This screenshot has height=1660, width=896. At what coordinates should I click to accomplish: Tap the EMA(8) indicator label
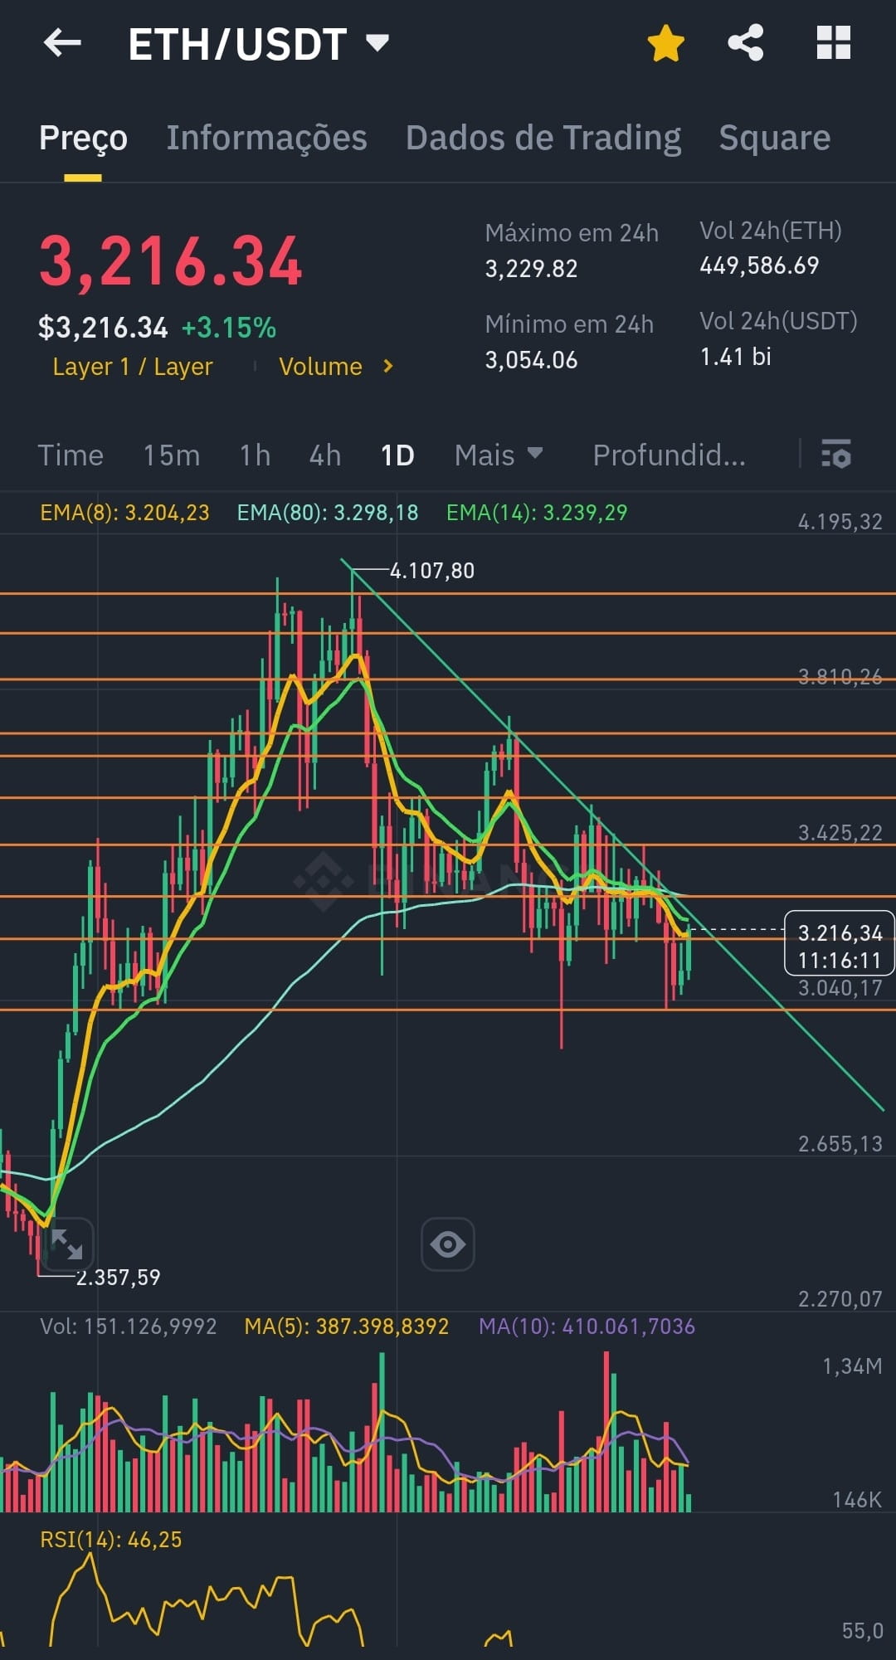click(x=124, y=513)
